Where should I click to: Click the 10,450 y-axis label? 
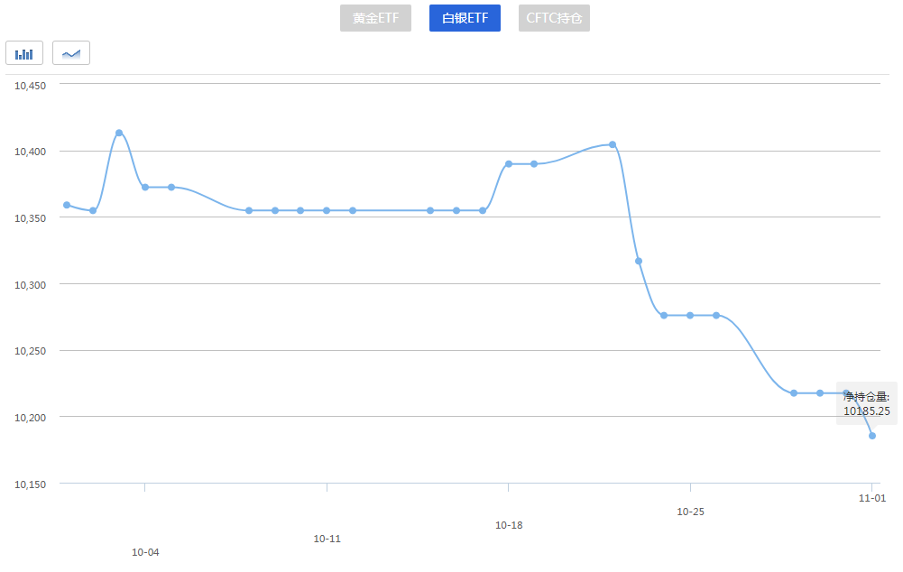33,86
